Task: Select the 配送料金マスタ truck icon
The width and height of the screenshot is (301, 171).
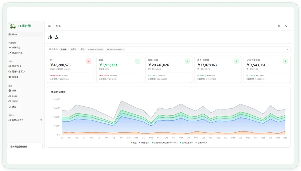Action: click(x=10, y=72)
